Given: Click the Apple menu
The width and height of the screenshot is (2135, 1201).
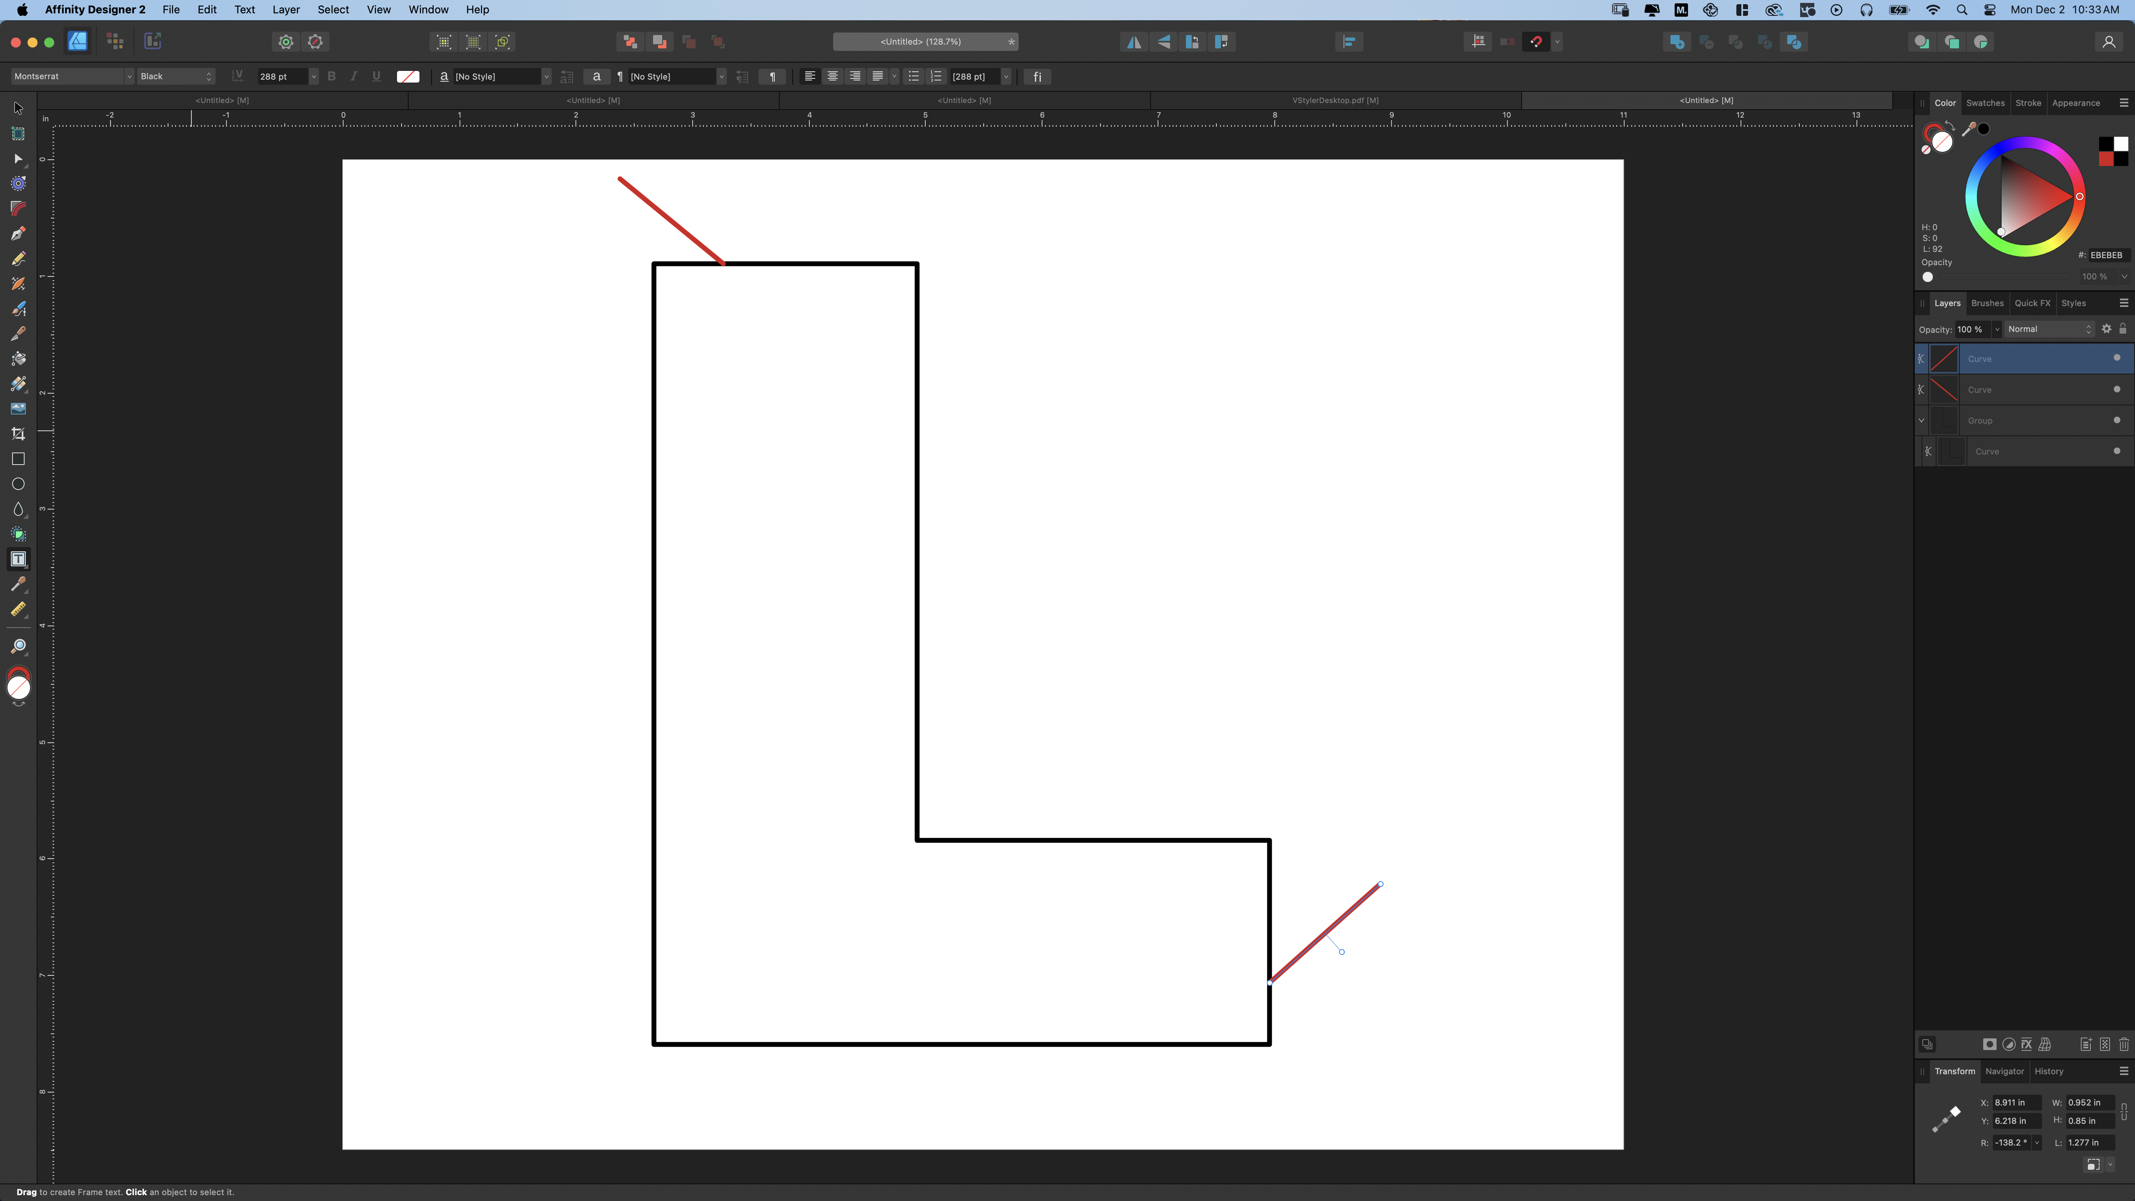Looking at the screenshot, I should pos(23,10).
